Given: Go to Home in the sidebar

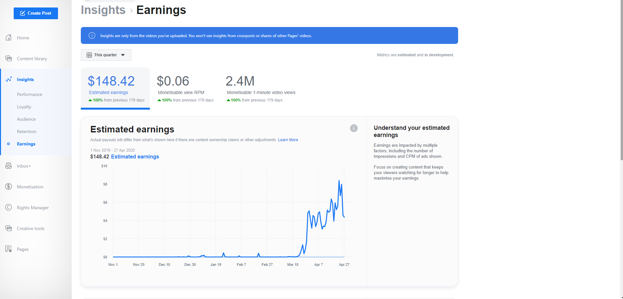Looking at the screenshot, I should (23, 38).
